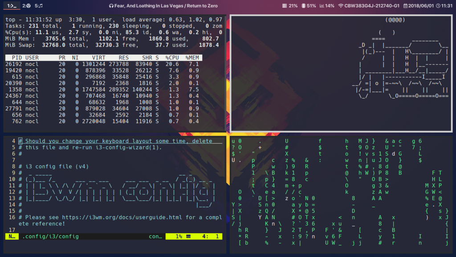
Task: Click the WiFi icon before CBW383G4J-212740-G1
Action: pyautogui.click(x=341, y=6)
